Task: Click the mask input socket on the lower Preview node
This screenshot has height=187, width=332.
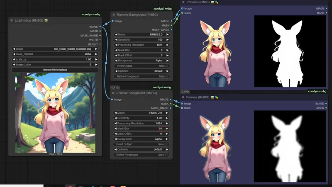Action: [182, 108]
